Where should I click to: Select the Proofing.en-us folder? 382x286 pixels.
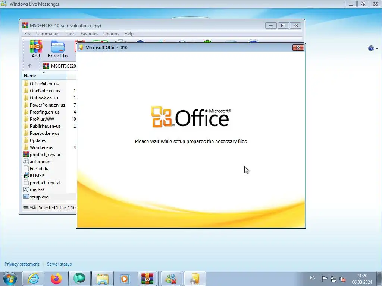(x=44, y=112)
